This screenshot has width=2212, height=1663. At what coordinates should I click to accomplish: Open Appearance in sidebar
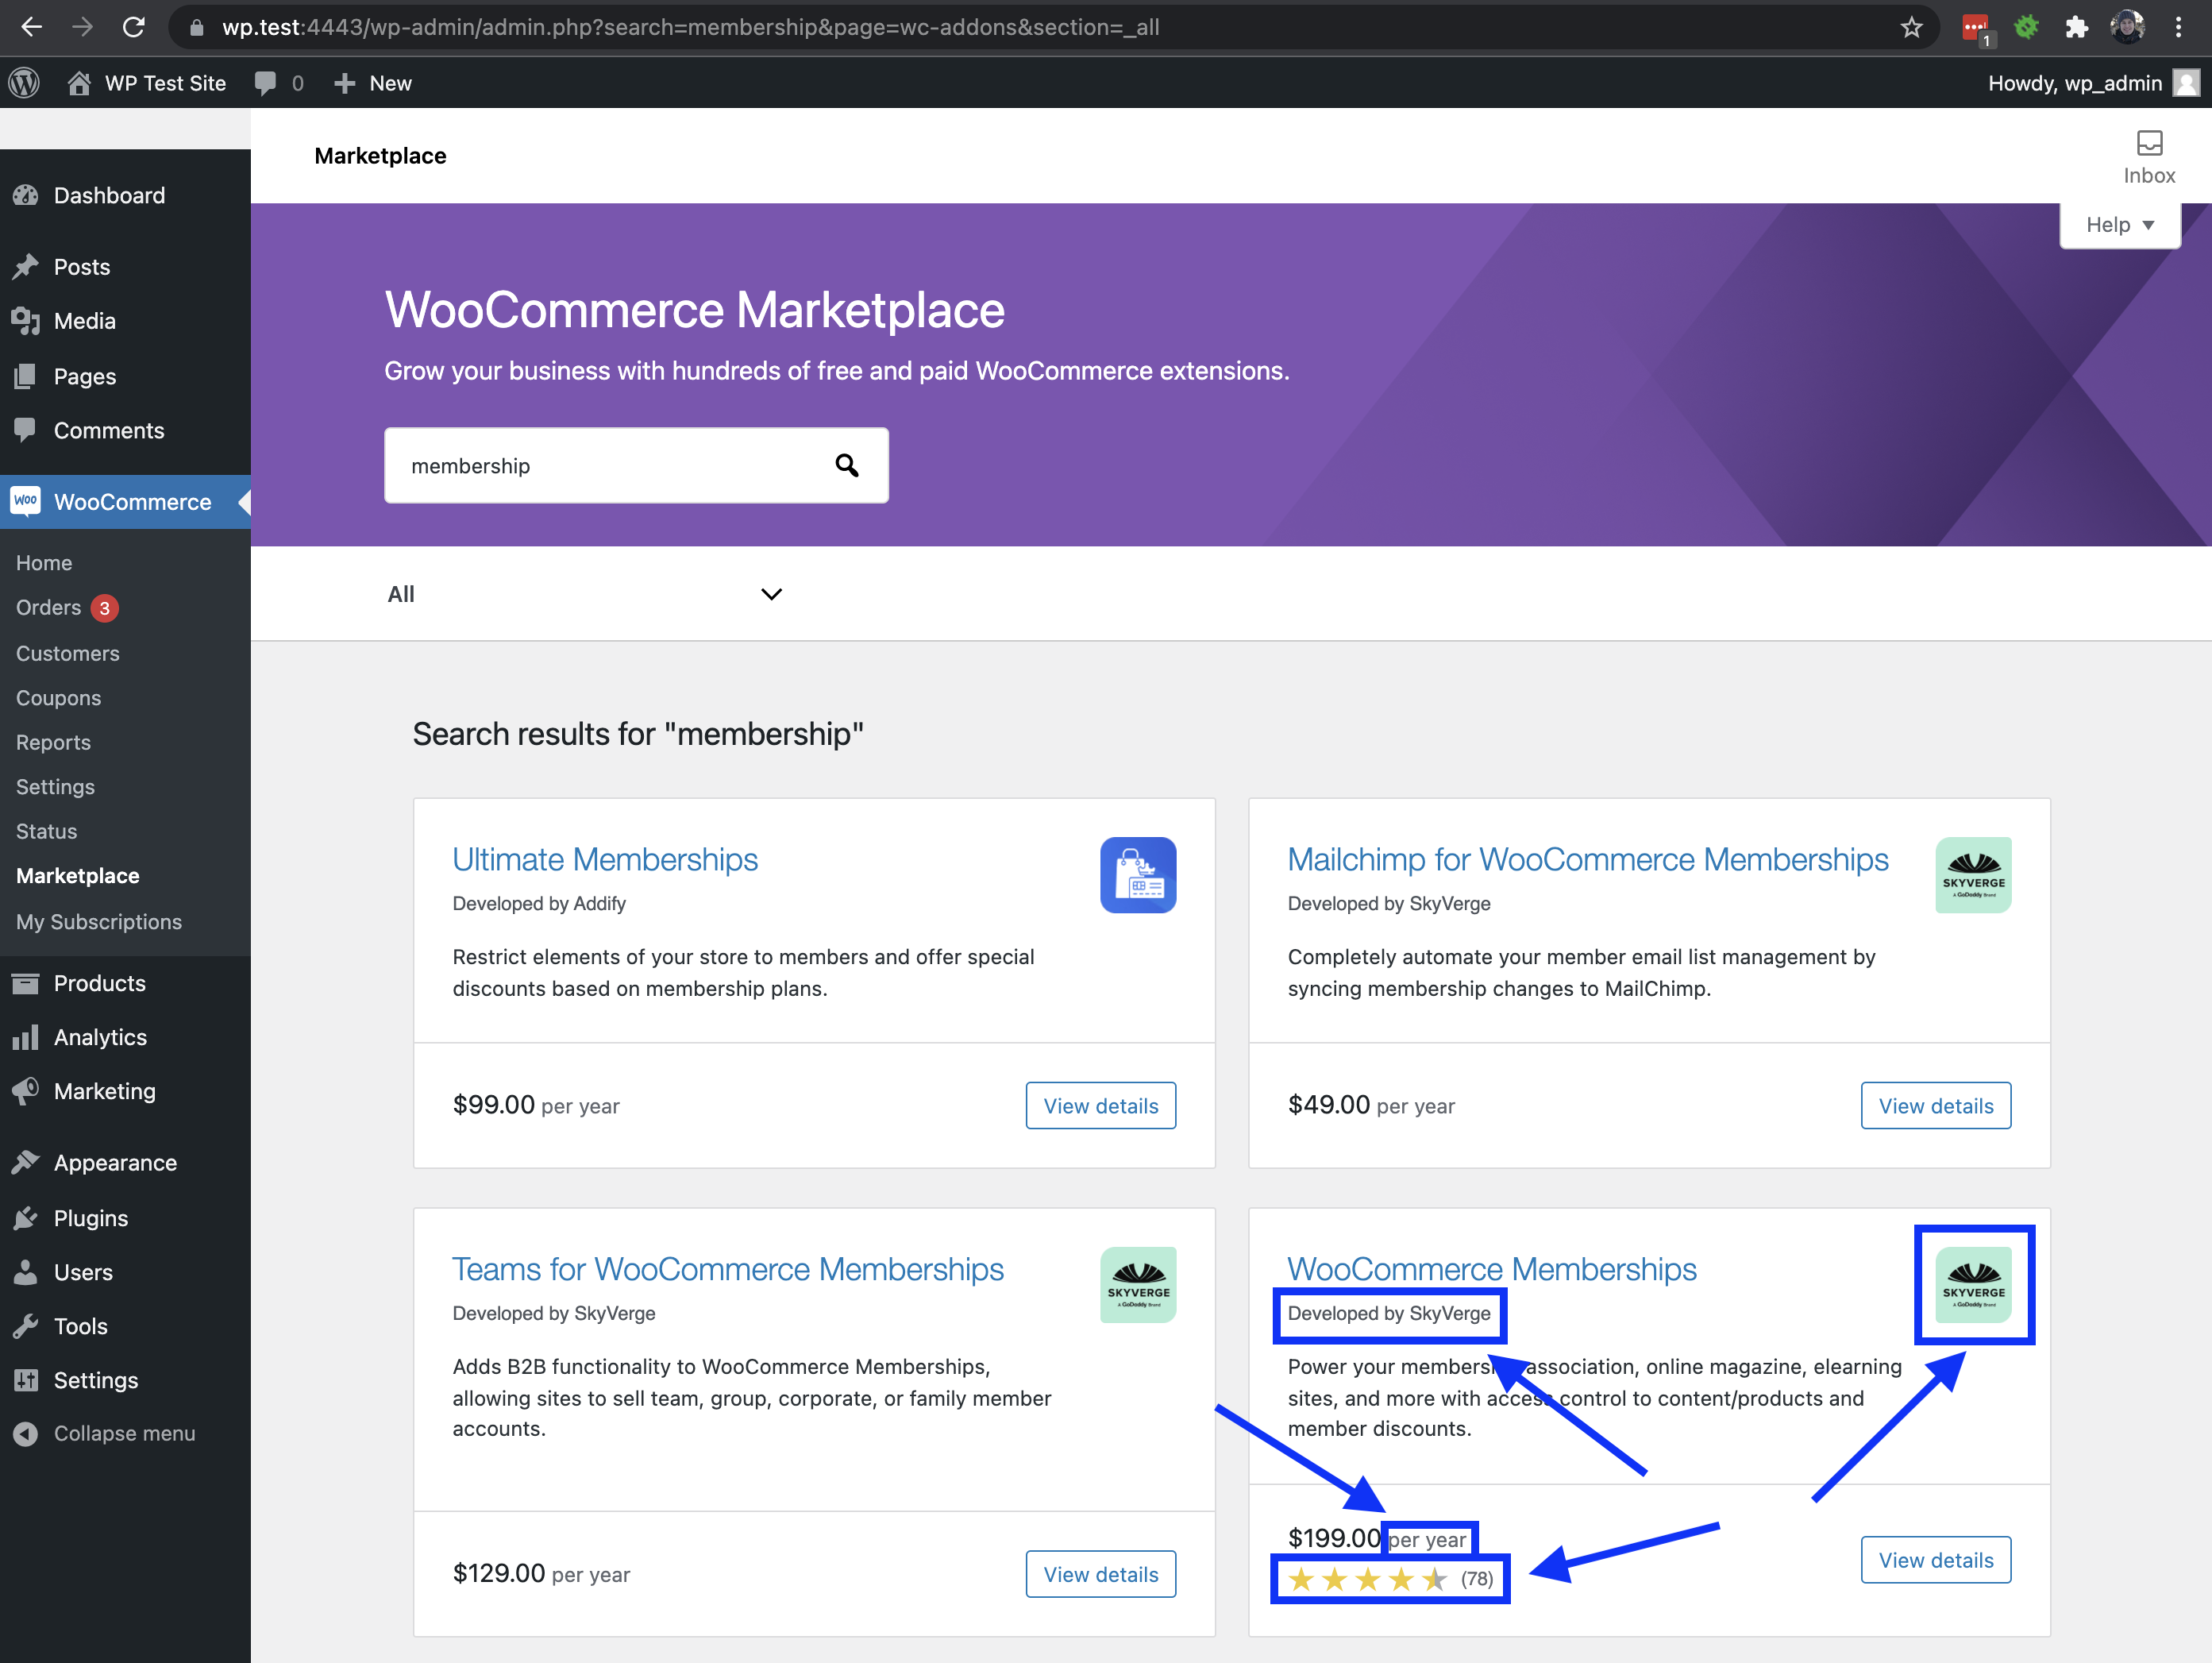pos(125,1163)
